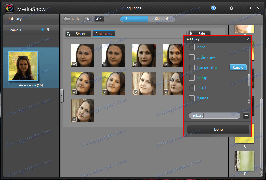Click the tag list scroll down arrow
The height and width of the screenshot is (180, 266).
click(249, 103)
